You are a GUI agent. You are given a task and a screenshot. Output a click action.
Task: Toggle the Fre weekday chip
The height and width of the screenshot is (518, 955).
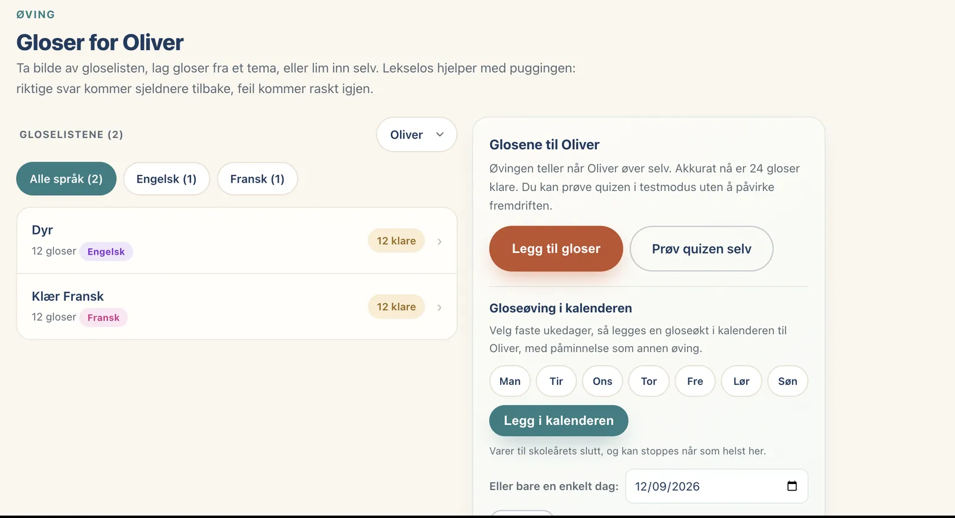[x=695, y=381]
